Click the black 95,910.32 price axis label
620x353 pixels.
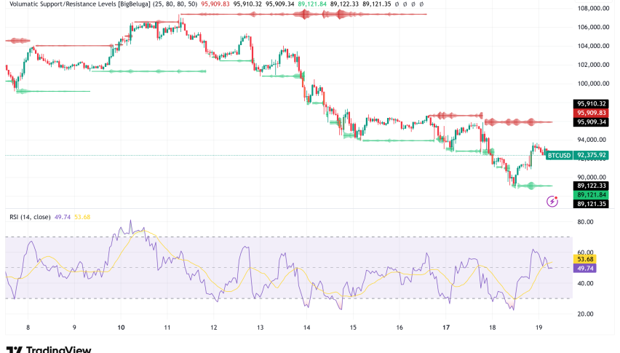[591, 103]
